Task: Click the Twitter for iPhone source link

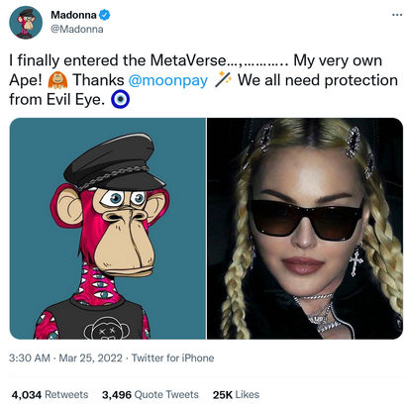Action: 172,358
